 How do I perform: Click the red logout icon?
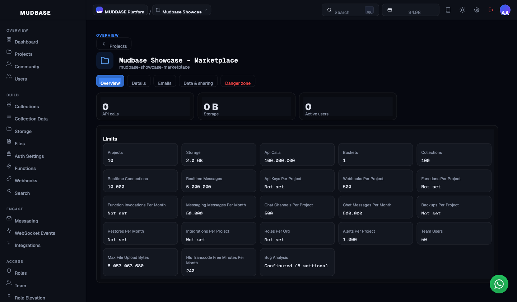click(x=491, y=10)
